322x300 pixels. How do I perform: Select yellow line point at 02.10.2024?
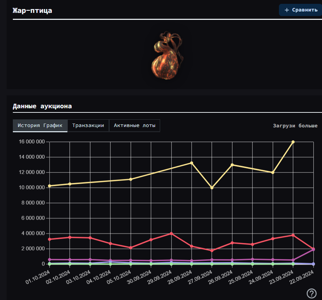pos(70,184)
